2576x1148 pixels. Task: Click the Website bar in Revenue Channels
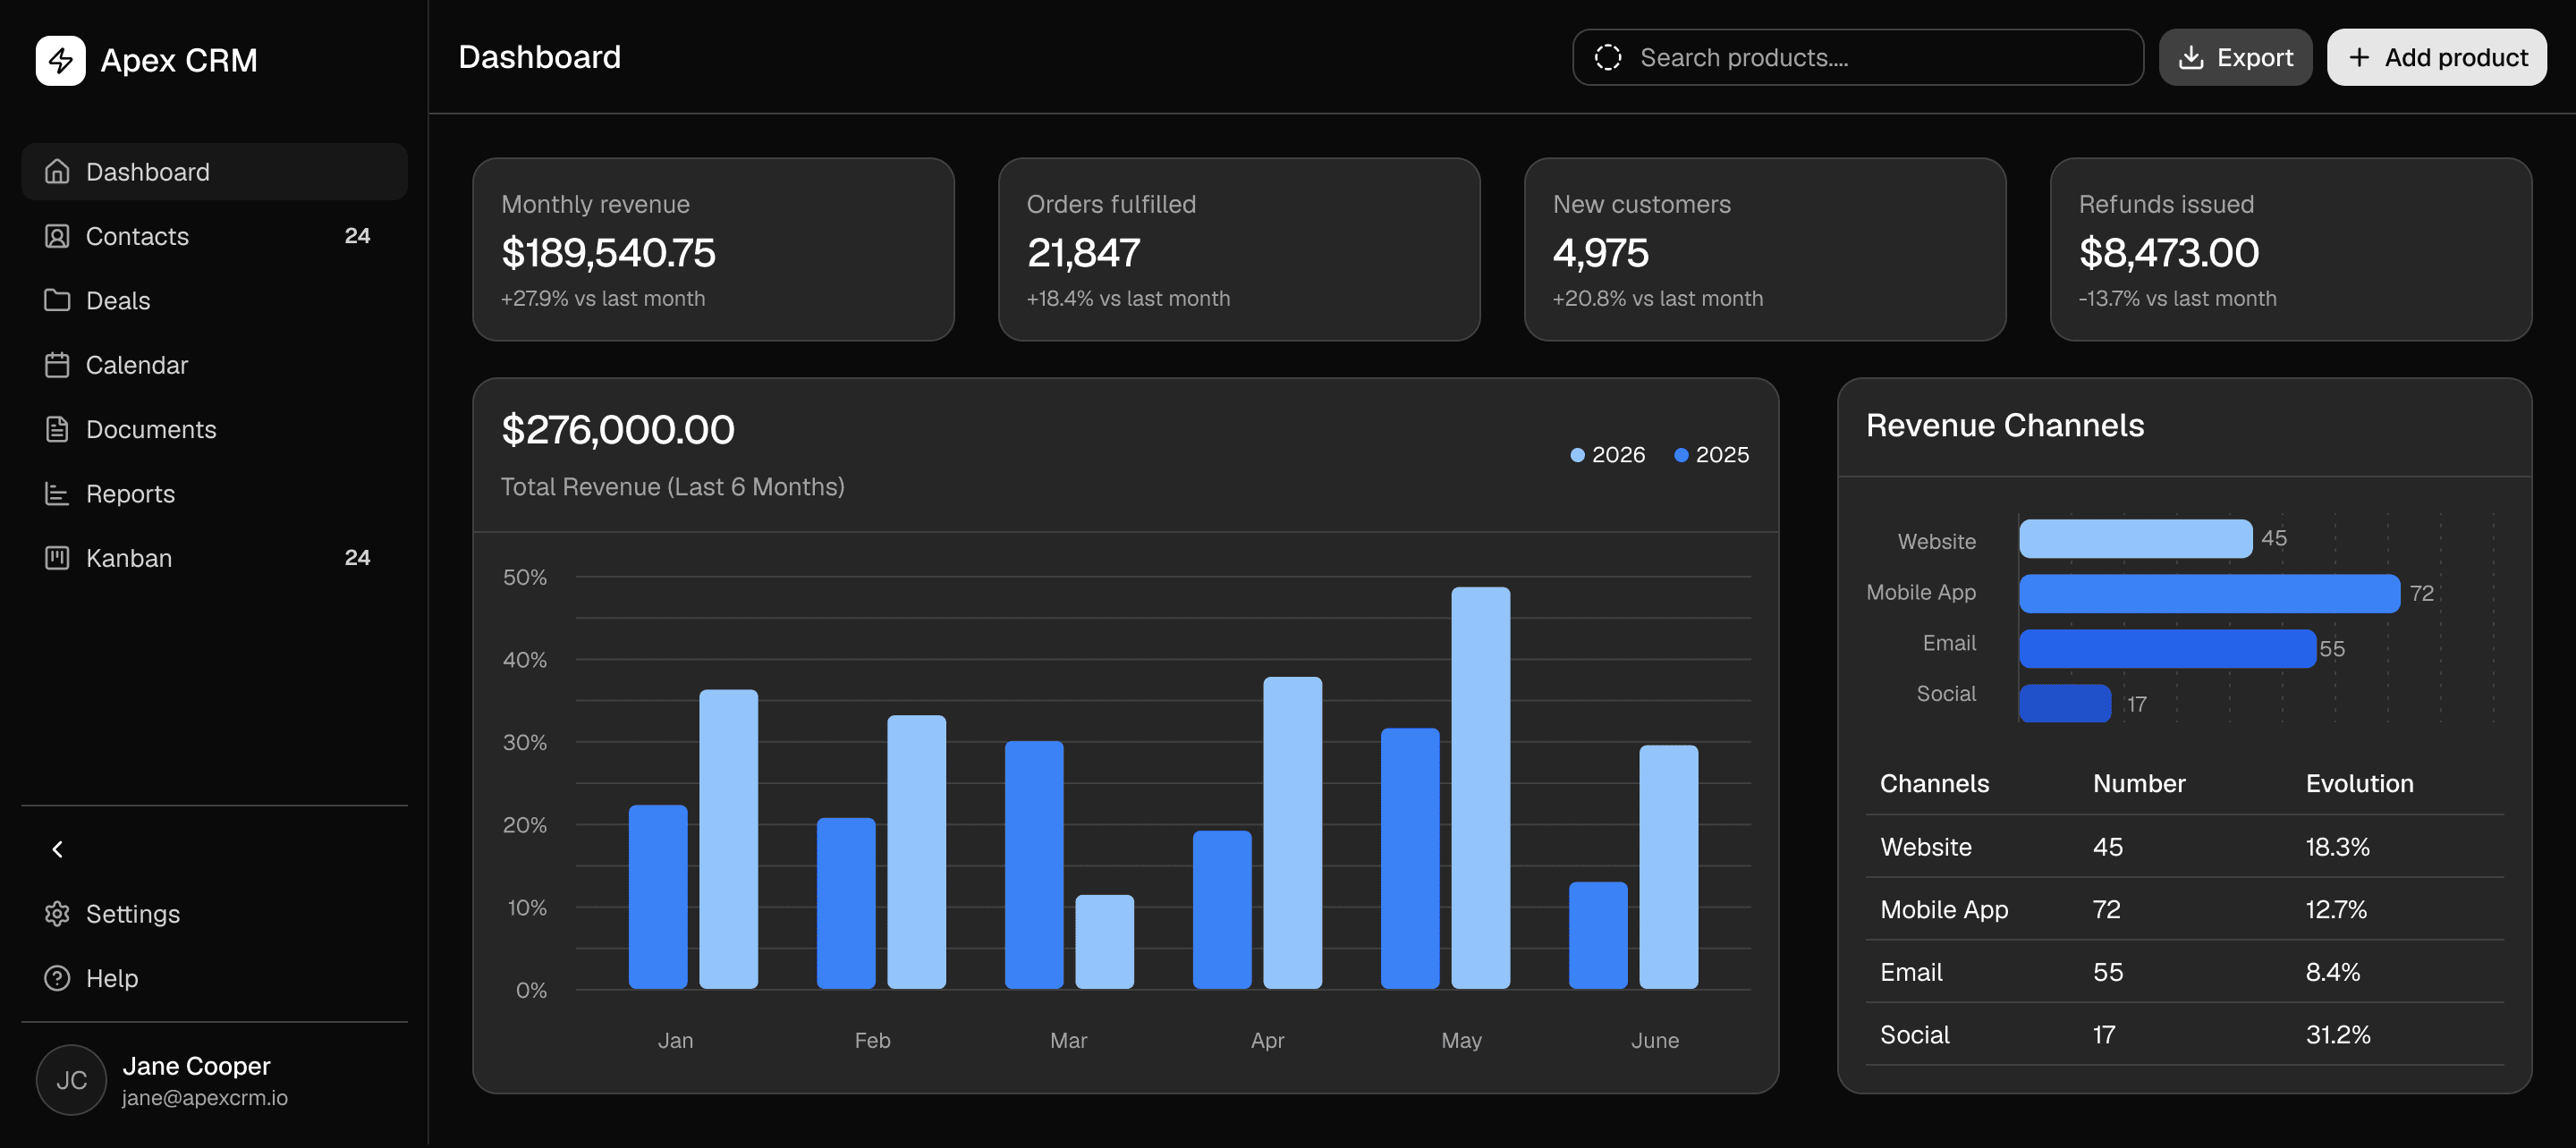(2135, 539)
